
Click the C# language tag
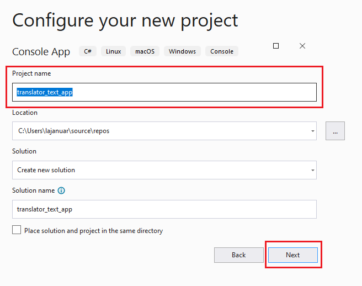coord(88,51)
